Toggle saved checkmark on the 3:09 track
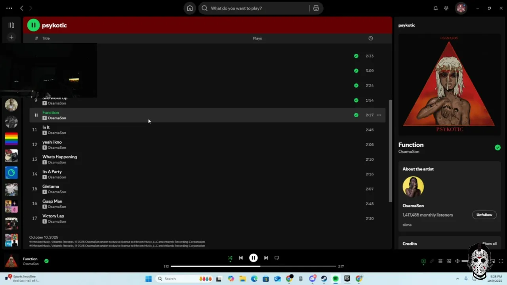The width and height of the screenshot is (507, 285). click(356, 71)
